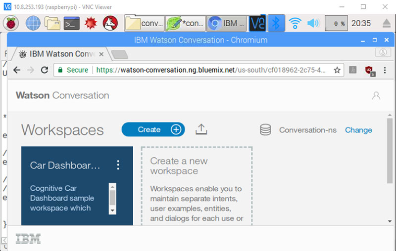Click the gray h extension icon
This screenshot has width=396, height=251.
point(353,70)
